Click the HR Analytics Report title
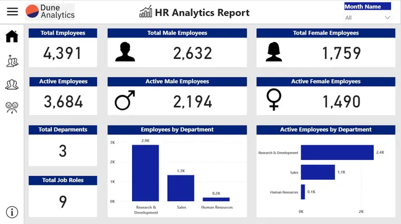 (x=202, y=12)
